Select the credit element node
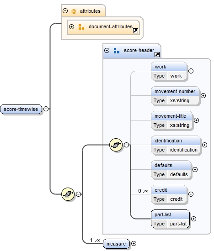Screen dimensions: 214x251 (x=169, y=194)
